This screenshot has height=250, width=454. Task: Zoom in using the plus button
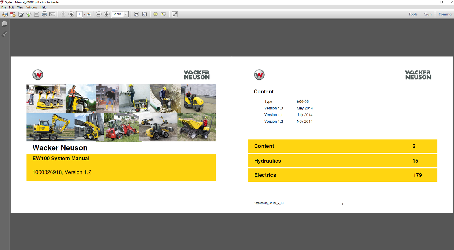point(107,14)
